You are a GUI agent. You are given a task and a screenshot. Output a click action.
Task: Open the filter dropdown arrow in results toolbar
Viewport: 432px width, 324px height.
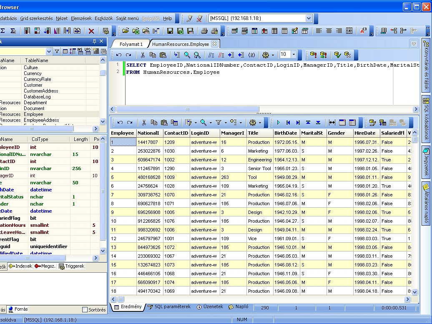click(x=226, y=123)
